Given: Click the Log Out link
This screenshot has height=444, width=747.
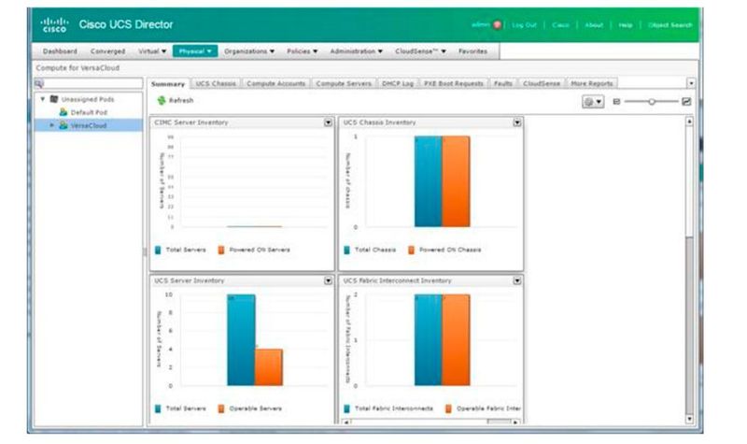Looking at the screenshot, I should point(524,25).
